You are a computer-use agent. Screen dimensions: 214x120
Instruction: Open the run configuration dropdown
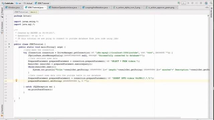pos(184,3)
